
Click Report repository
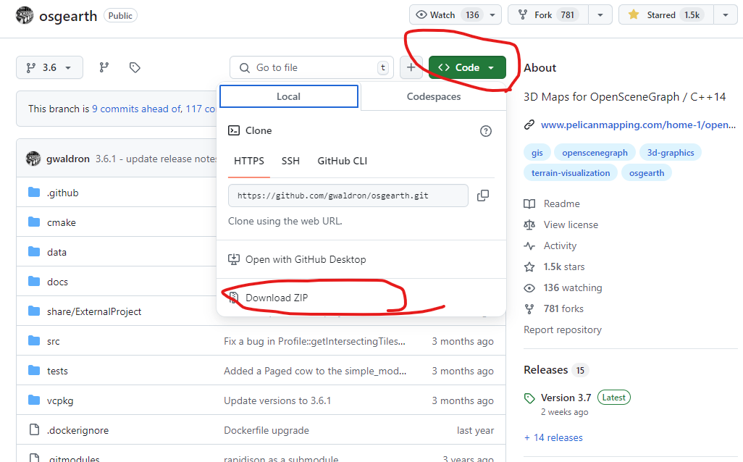point(563,329)
